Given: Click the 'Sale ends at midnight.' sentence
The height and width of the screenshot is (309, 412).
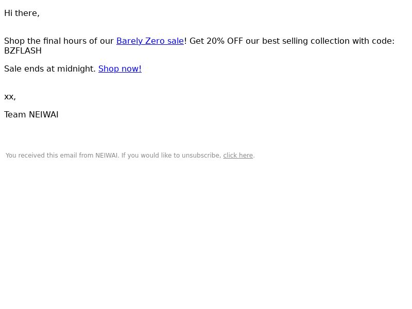Looking at the screenshot, I should click(x=50, y=69).
